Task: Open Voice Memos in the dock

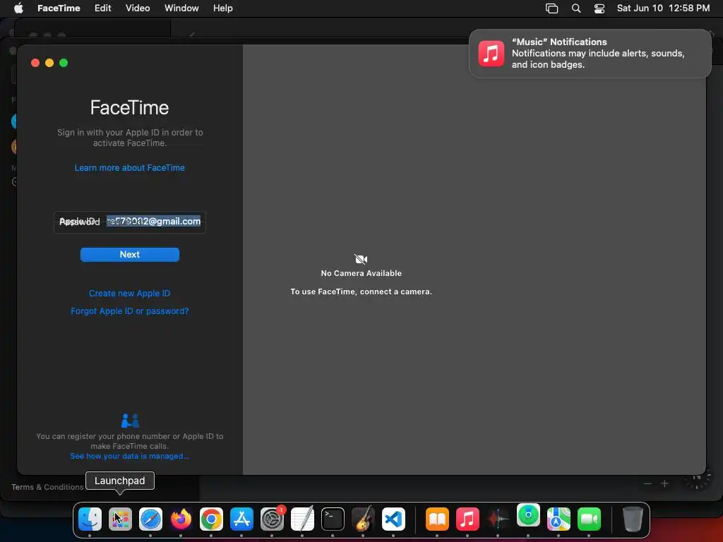Action: [498, 519]
